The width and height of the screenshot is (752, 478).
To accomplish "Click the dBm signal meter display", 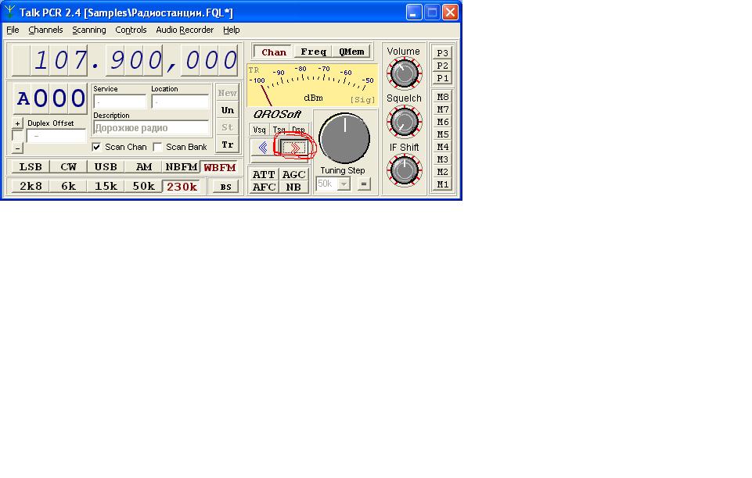I will tap(311, 86).
